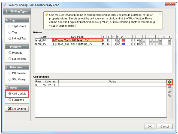Click the green plus Add cell binding icon

[x=170, y=82]
